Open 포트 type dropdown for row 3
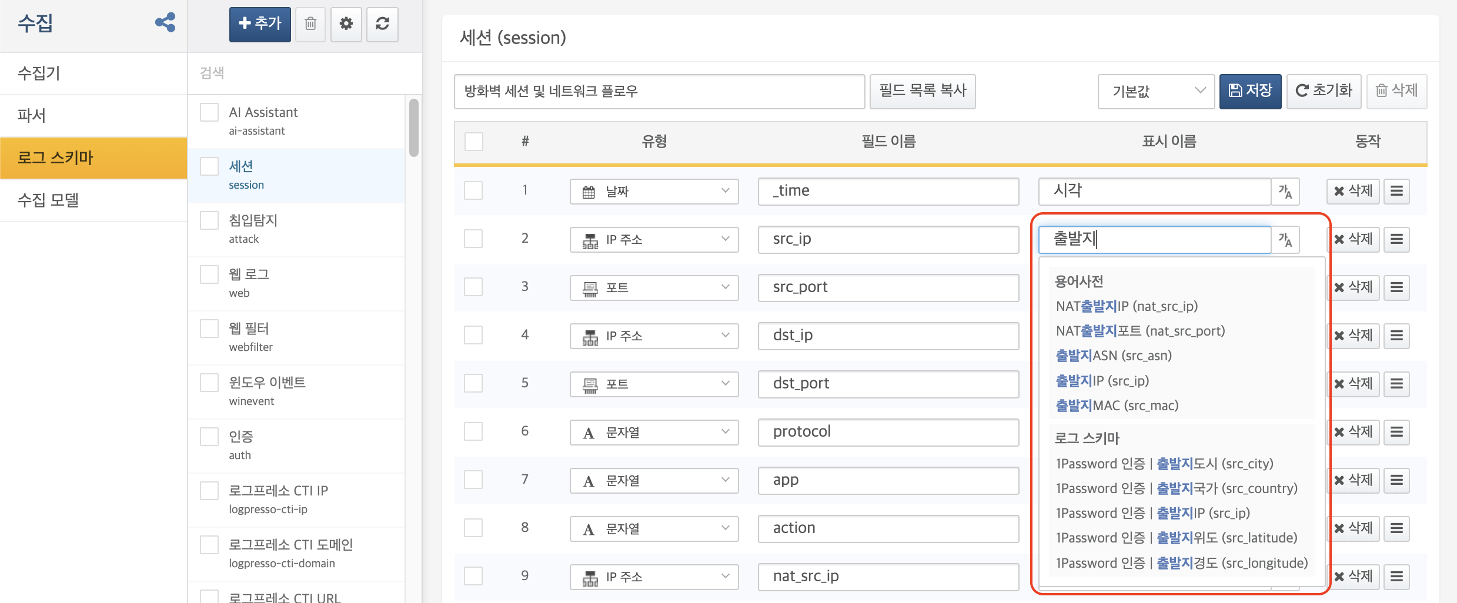Screen dimensions: 1457x603 (x=654, y=288)
